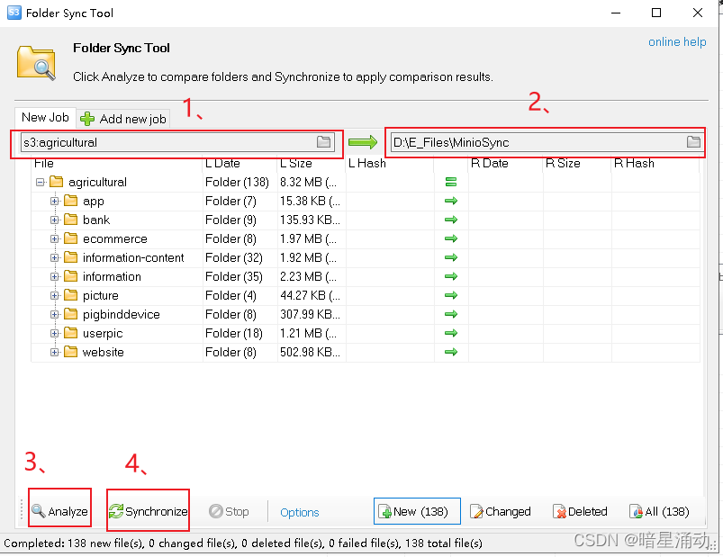Click the source folder browse icon
The height and width of the screenshot is (557, 723).
tap(324, 142)
